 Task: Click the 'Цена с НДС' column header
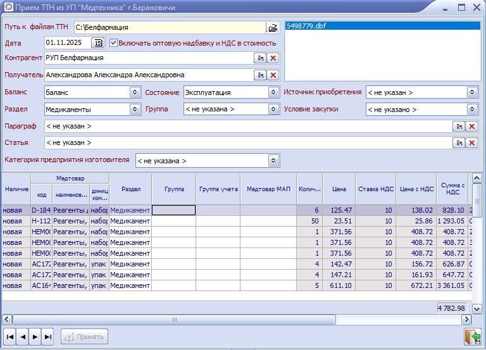(x=418, y=189)
